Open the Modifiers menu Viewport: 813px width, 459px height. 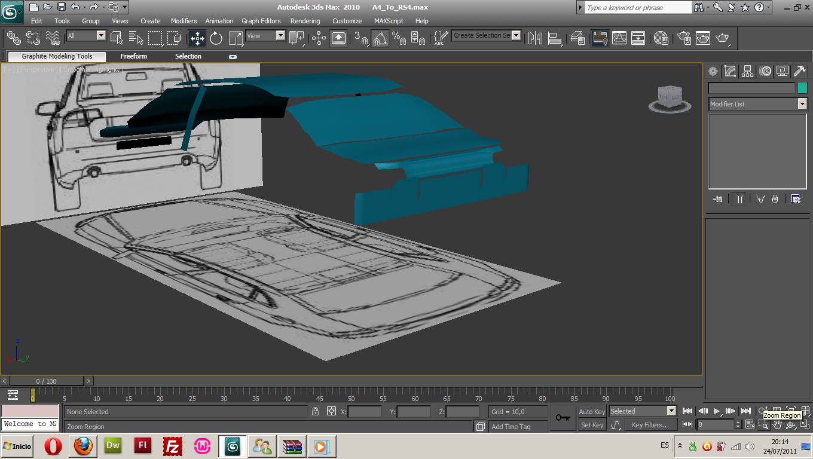(184, 21)
